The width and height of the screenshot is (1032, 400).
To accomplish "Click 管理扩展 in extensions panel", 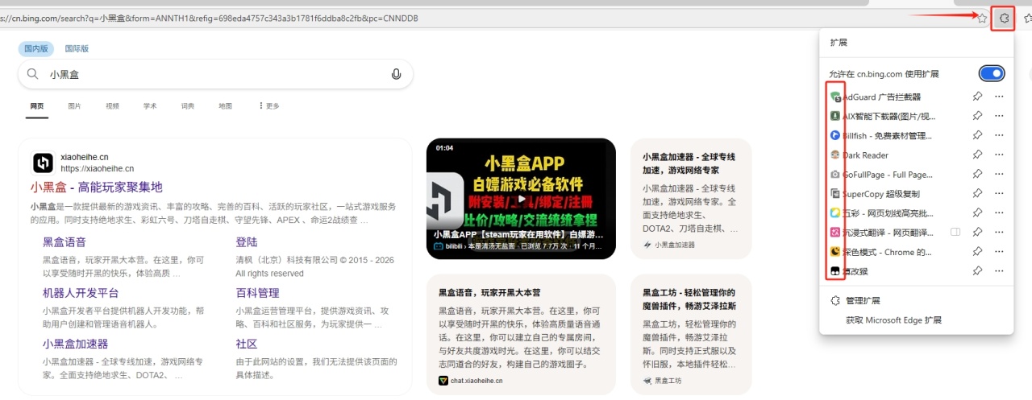I will coord(863,300).
